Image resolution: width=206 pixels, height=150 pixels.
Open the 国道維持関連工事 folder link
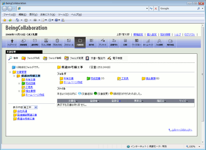tap(27, 115)
